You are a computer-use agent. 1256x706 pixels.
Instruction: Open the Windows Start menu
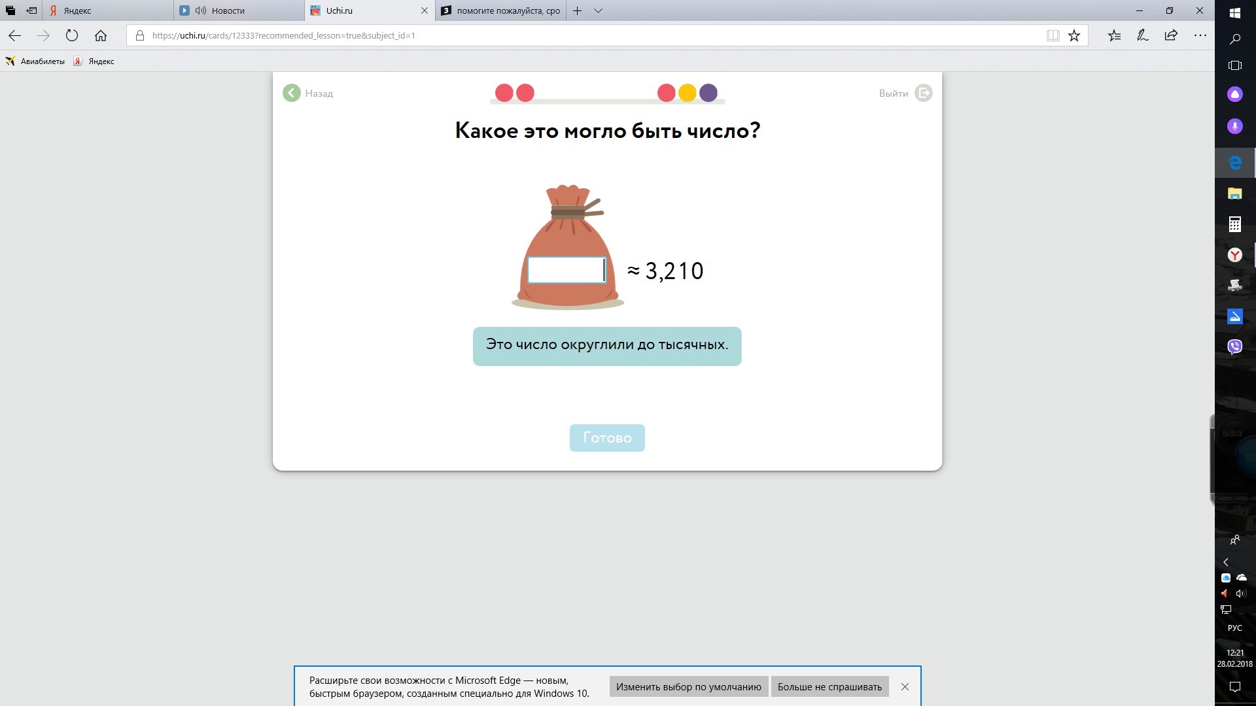coord(1235,12)
